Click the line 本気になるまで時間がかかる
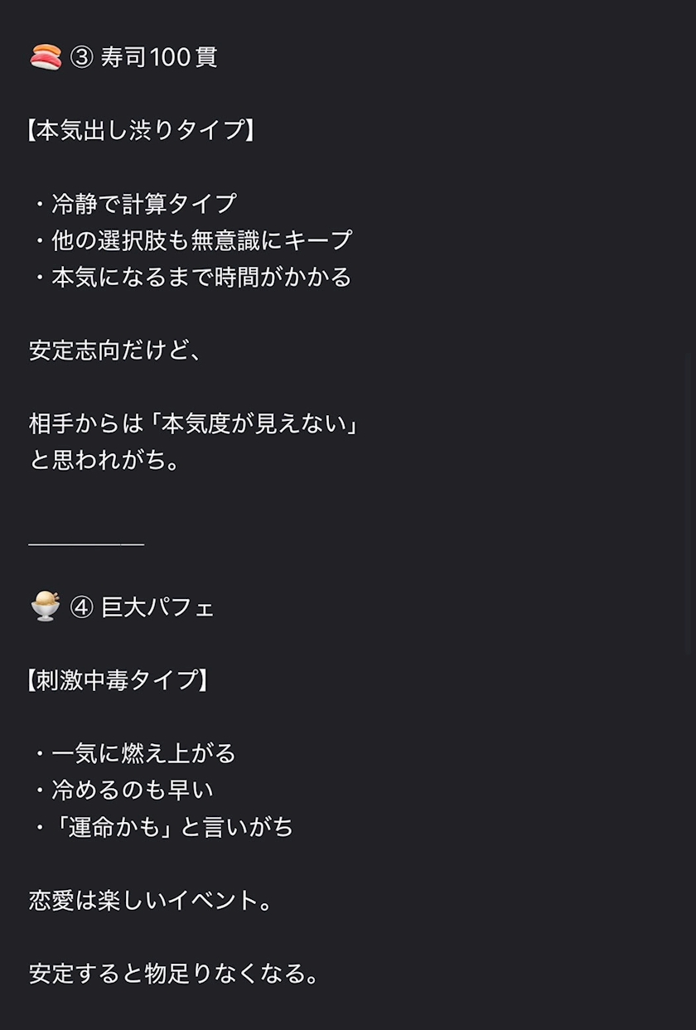This screenshot has height=1030, width=696. [201, 277]
